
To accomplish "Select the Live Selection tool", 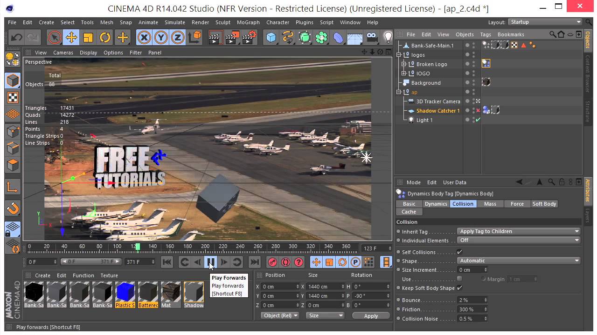I will point(55,37).
